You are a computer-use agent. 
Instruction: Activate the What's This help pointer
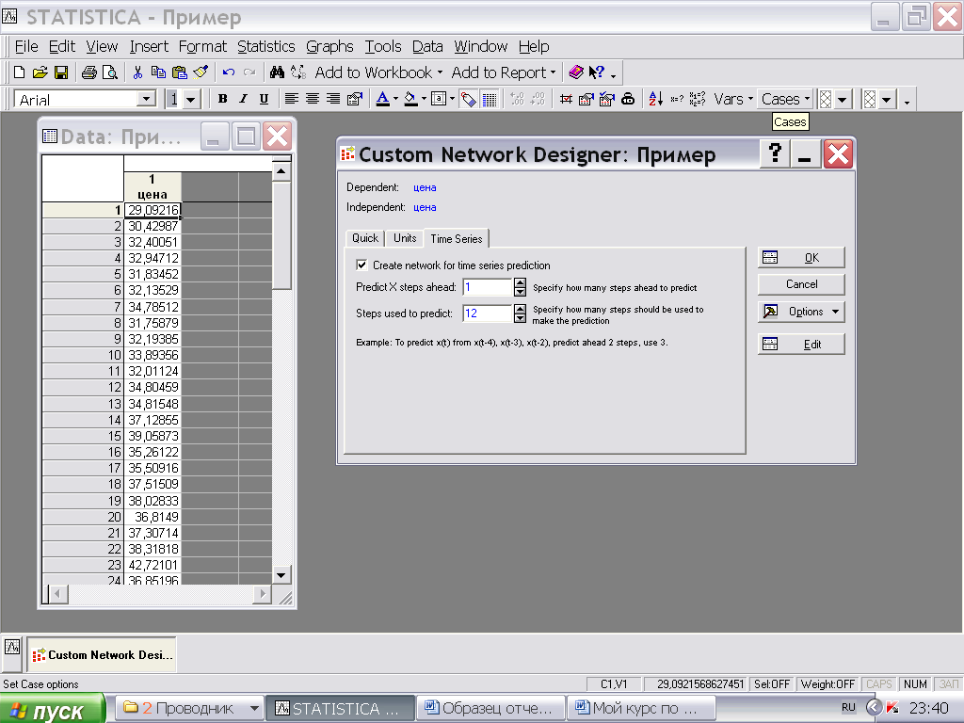tap(596, 72)
